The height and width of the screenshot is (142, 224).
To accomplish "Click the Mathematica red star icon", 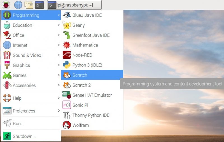I will click(67, 45).
